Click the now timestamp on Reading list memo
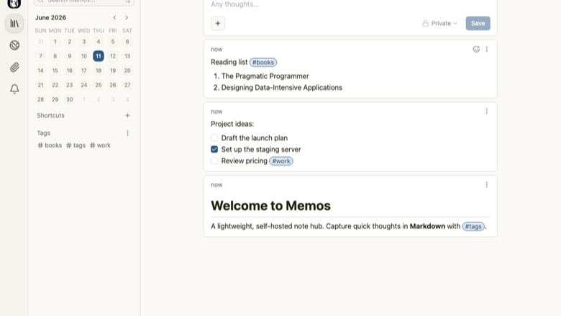 [x=216, y=50]
